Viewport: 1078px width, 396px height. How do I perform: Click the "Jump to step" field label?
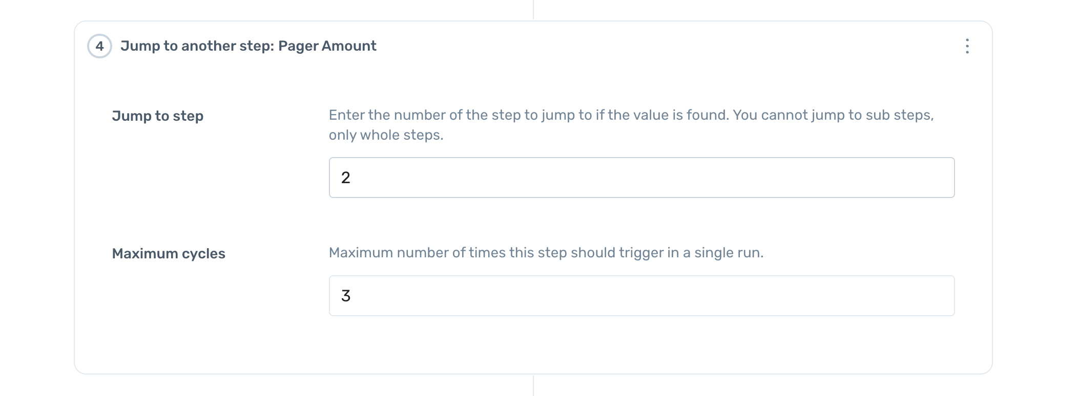tap(158, 116)
